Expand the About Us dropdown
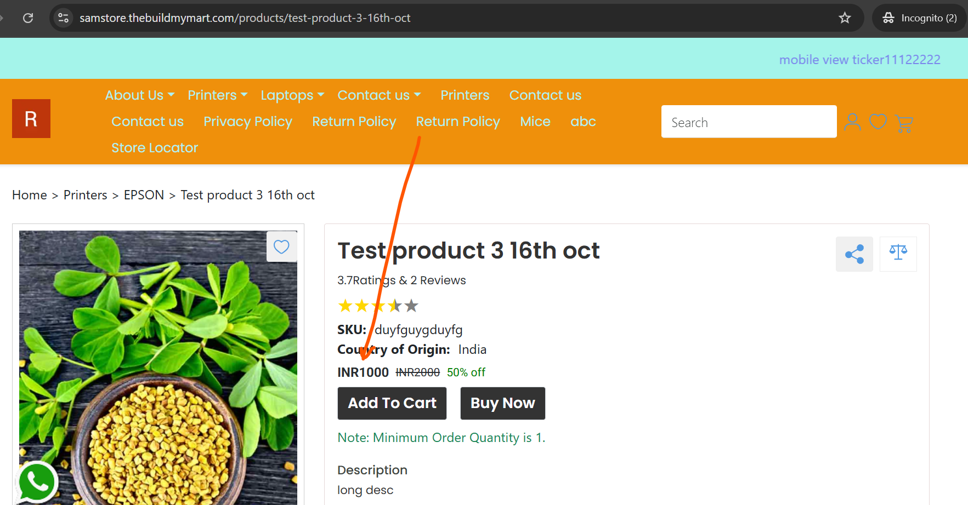The image size is (968, 505). (x=140, y=95)
